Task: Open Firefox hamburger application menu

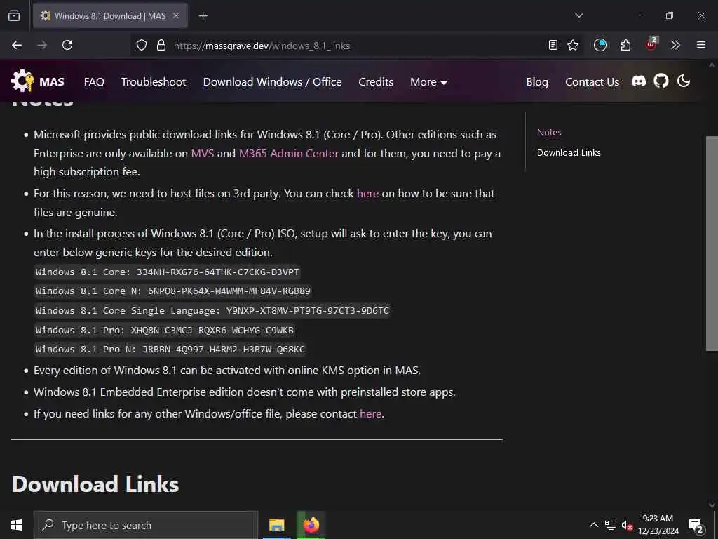Action: [x=701, y=45]
